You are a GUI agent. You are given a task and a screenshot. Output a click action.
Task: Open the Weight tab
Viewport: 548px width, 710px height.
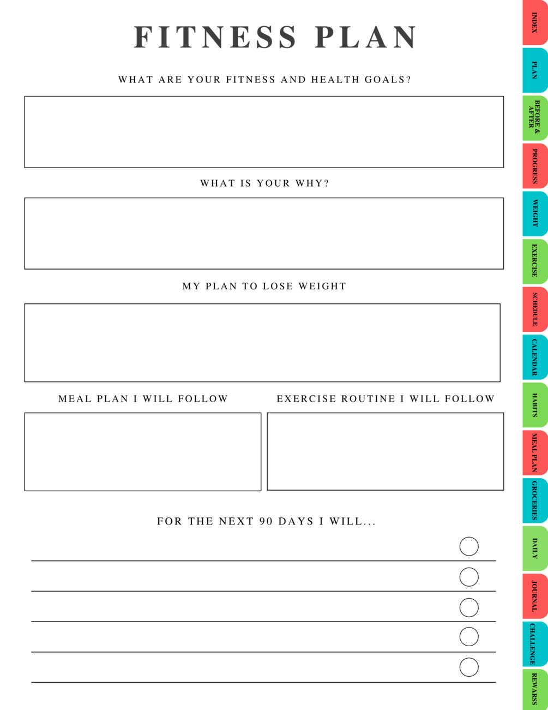point(534,213)
